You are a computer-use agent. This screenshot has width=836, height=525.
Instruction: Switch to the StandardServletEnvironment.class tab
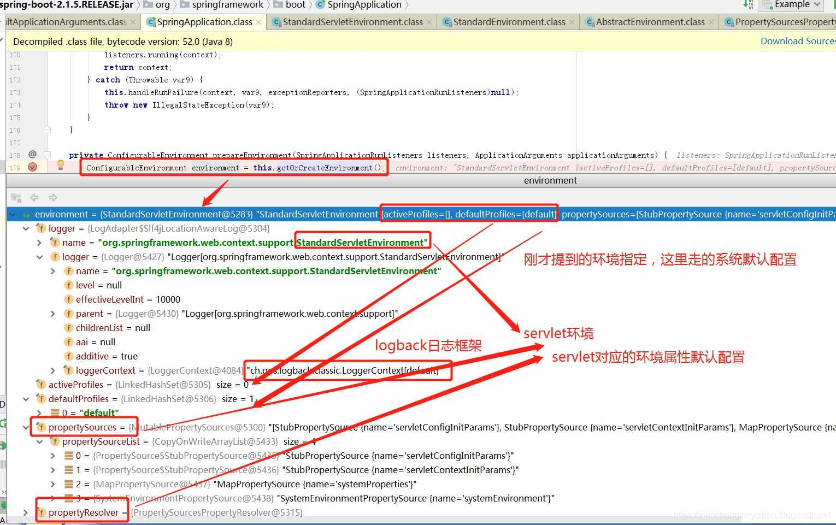[x=352, y=22]
